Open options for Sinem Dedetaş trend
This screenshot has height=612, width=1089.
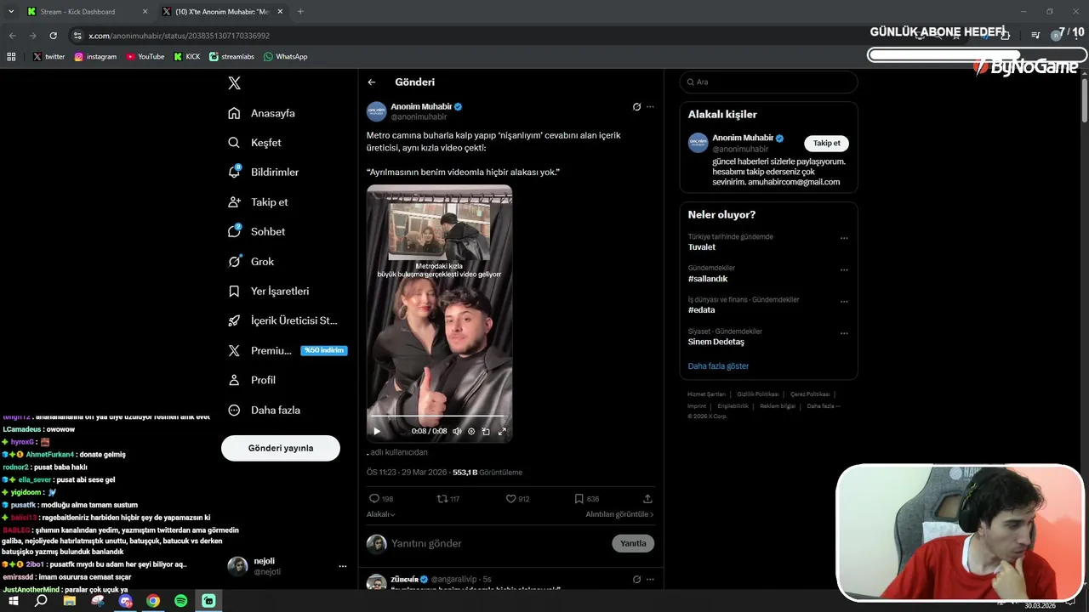click(x=844, y=333)
